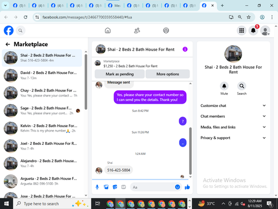
Task: Open the taskbar clock showing 12:29 AM
Action: tap(255, 203)
